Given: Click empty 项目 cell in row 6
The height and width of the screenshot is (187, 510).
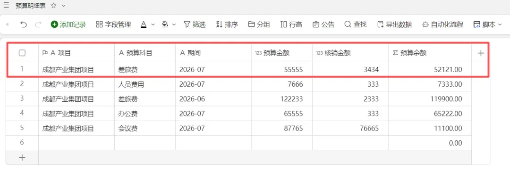Looking at the screenshot, I should 76,143.
